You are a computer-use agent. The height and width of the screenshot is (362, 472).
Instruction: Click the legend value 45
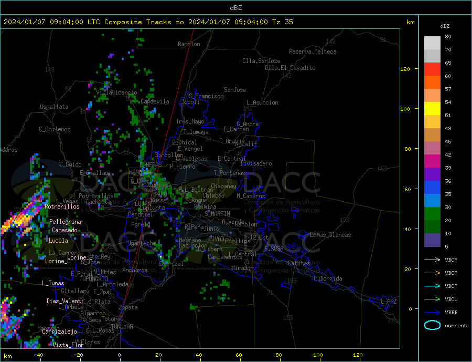click(448, 141)
